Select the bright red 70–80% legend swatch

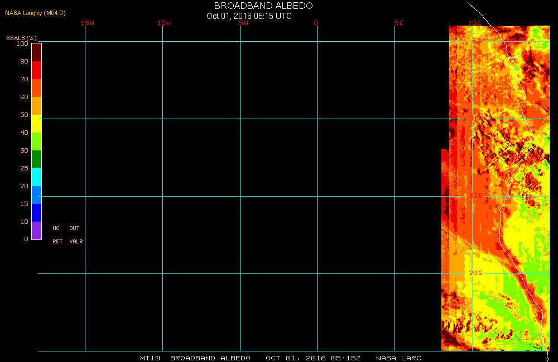[x=36, y=70]
